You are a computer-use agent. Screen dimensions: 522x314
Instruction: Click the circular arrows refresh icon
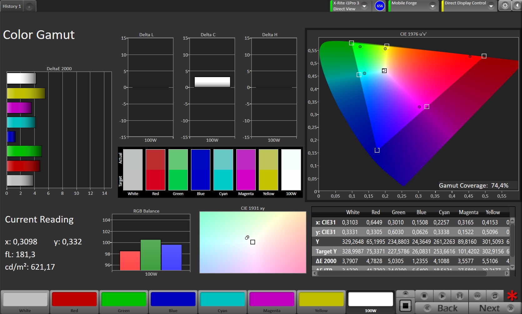(494, 296)
